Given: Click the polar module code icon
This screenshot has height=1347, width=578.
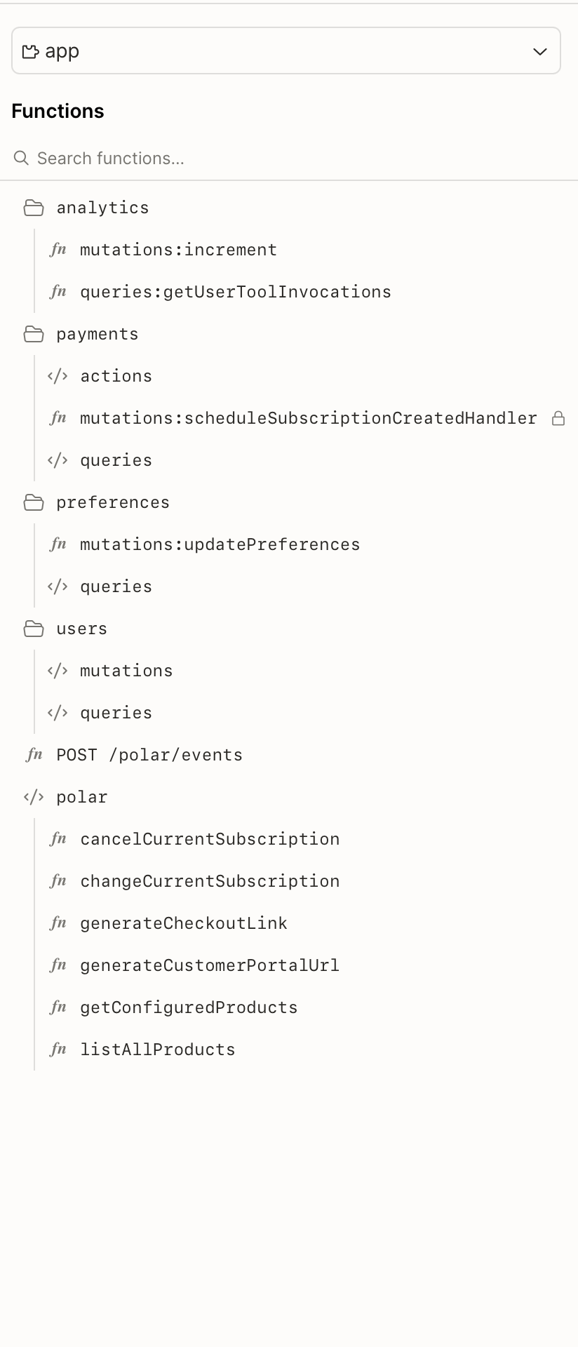Looking at the screenshot, I should pyautogui.click(x=33, y=797).
